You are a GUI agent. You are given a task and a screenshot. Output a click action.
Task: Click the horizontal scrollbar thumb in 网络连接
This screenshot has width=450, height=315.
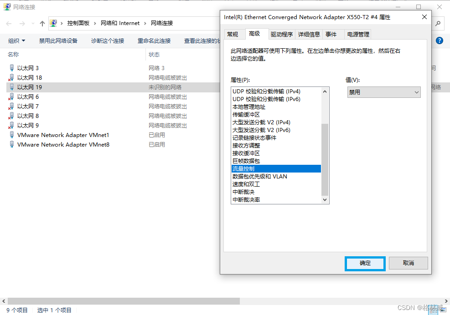[124, 301]
